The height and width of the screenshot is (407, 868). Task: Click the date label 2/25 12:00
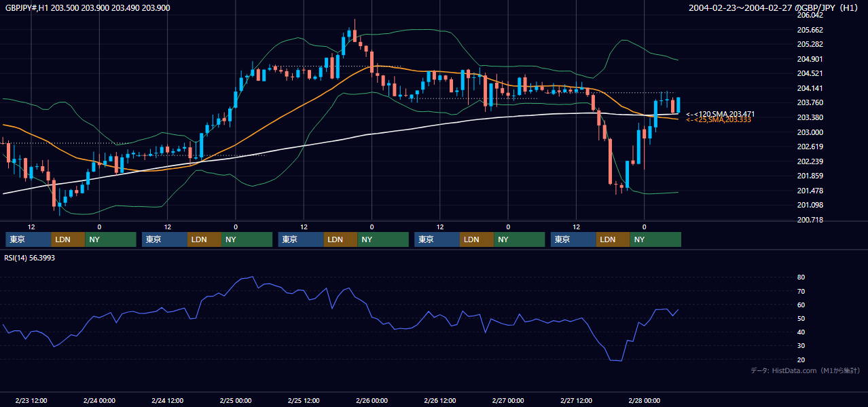304,401
